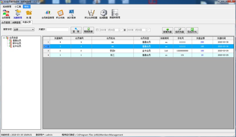Open 积分比例设置 settings icon

91,14
